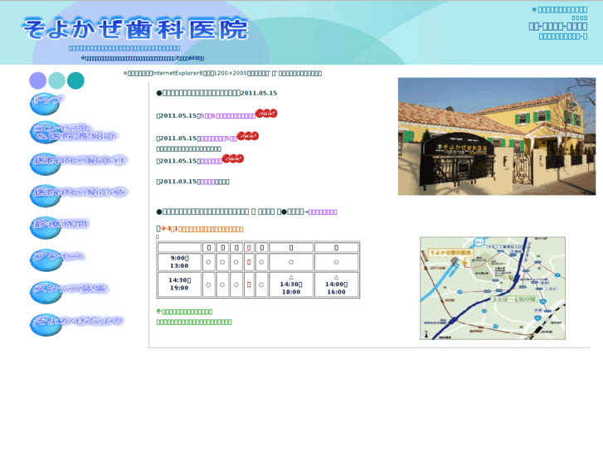Click the green text line with clover icon
The height and width of the screenshot is (452, 603).
point(184,312)
